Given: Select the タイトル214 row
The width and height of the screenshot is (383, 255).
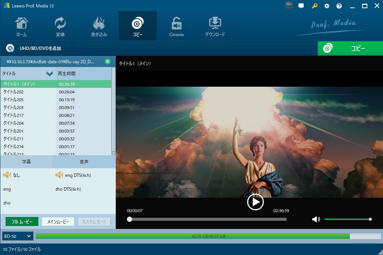Looking at the screenshot, I should [x=56, y=147].
